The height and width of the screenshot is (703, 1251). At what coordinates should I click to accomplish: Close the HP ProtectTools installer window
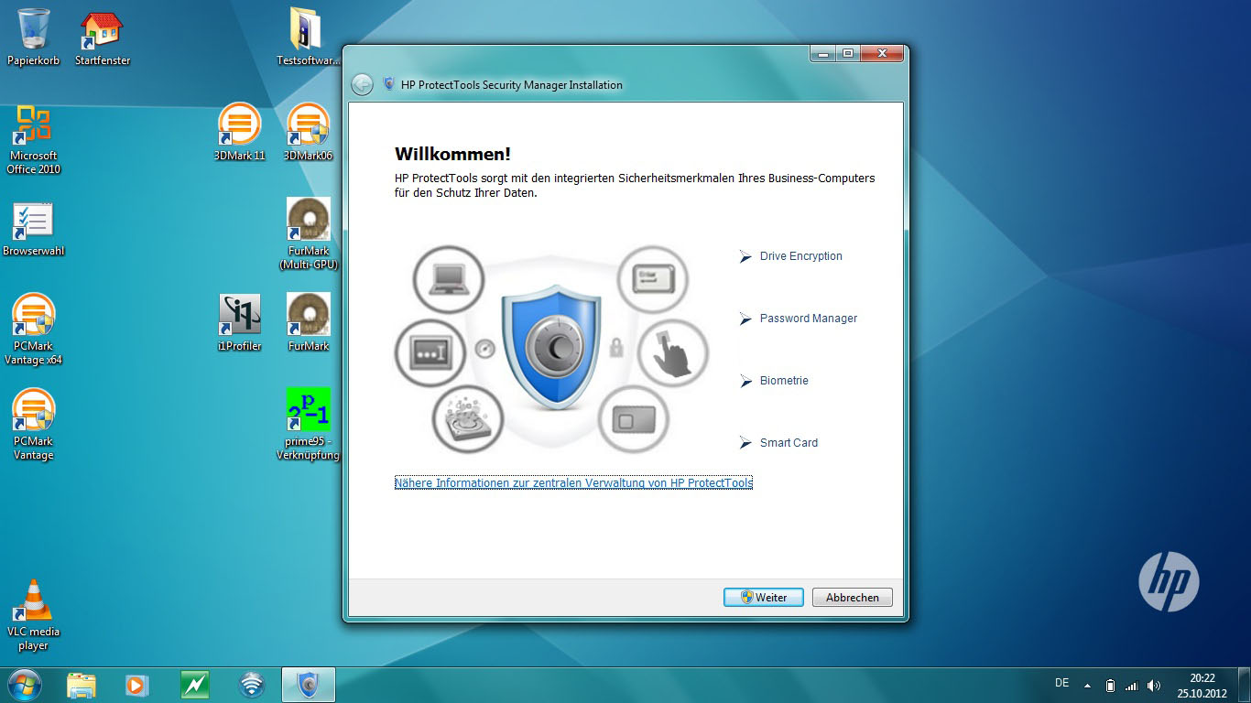pyautogui.click(x=883, y=53)
